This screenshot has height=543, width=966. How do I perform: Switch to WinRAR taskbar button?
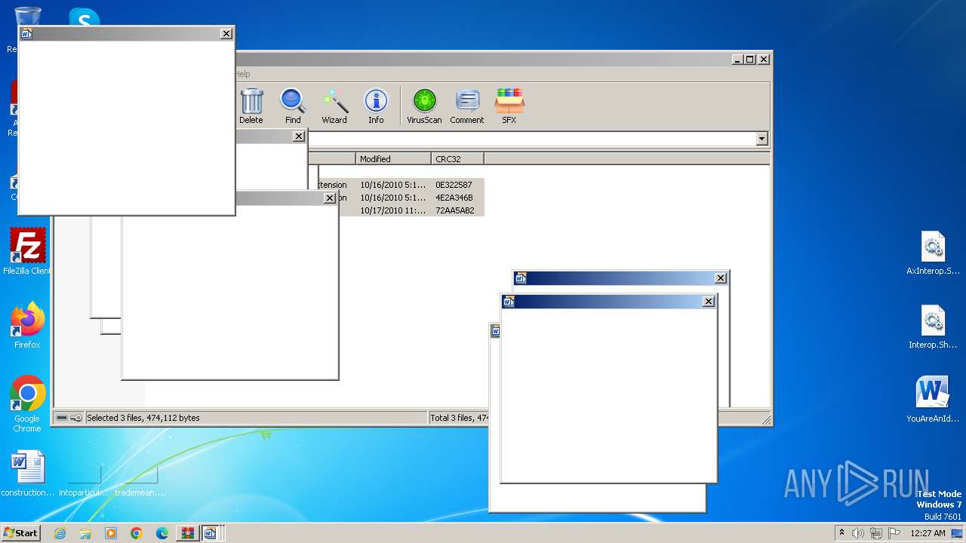click(x=187, y=533)
